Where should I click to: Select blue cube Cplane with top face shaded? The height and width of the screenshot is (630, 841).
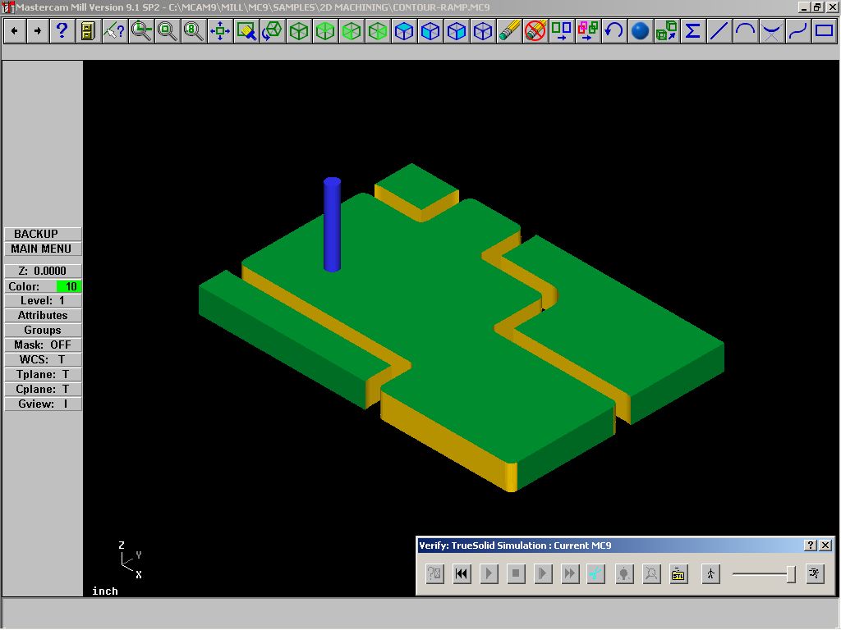403,31
